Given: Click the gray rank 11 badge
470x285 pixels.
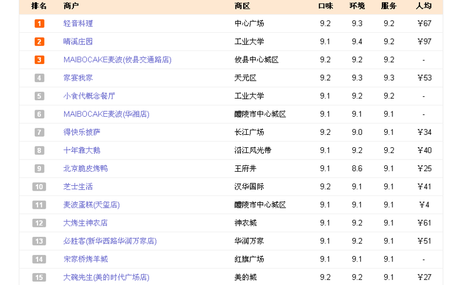Looking at the screenshot, I should click(x=39, y=205).
